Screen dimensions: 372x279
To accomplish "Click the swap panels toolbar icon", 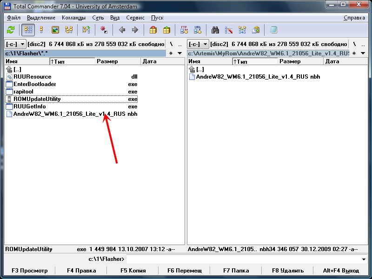I will (86, 30).
